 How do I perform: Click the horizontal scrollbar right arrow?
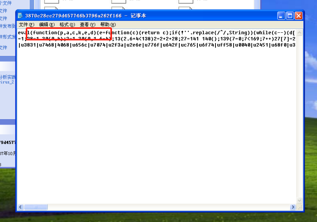pos(293,207)
